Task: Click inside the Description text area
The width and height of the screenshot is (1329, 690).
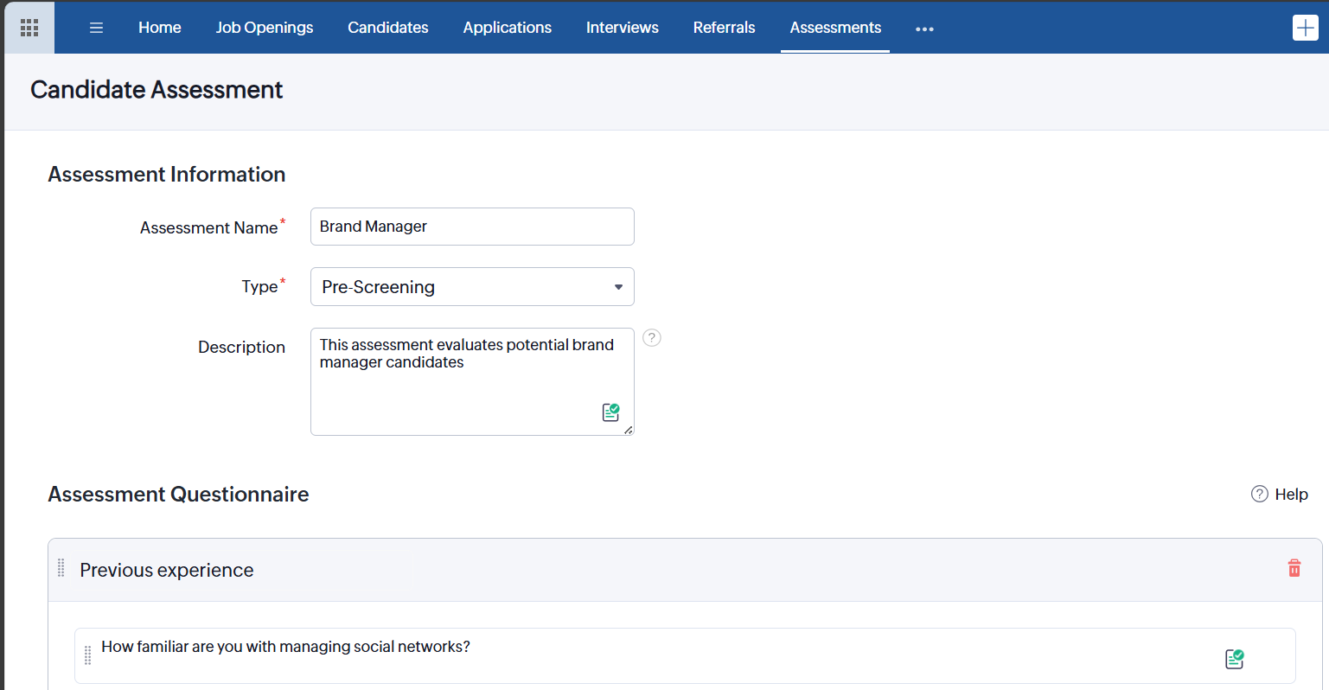Action: click(x=458, y=389)
